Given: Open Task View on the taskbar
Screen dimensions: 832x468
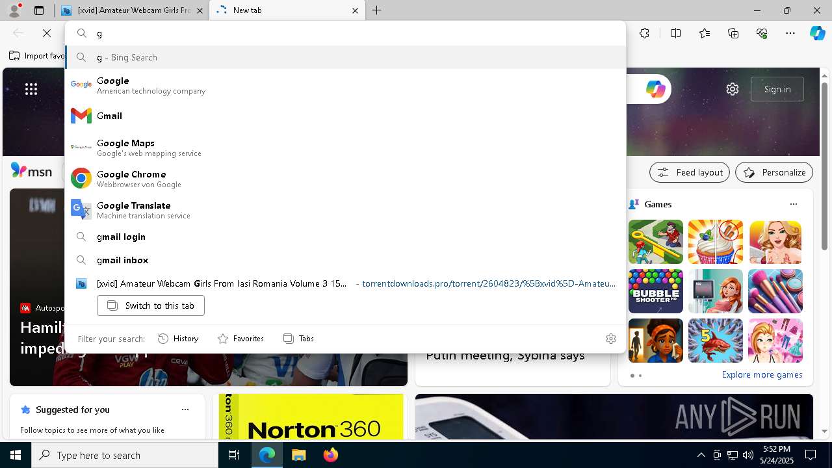Looking at the screenshot, I should coord(234,455).
